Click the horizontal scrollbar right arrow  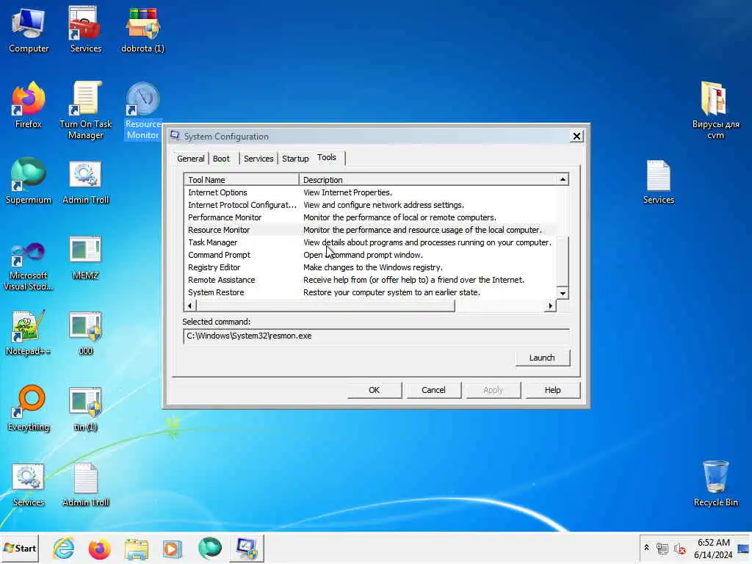click(x=550, y=305)
